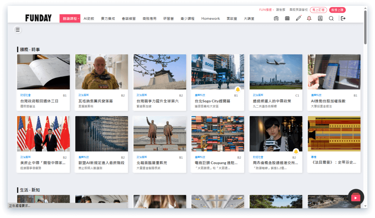Viewport: 375px width, 218px height.
Task: Open the hamburger sidebar menu
Action: [x=18, y=30]
